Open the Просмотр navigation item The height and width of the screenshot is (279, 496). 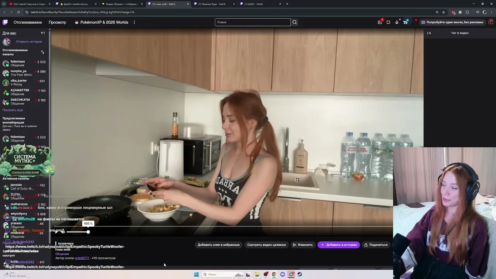click(57, 22)
